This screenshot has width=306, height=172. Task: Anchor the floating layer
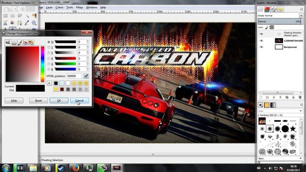pos(293,97)
